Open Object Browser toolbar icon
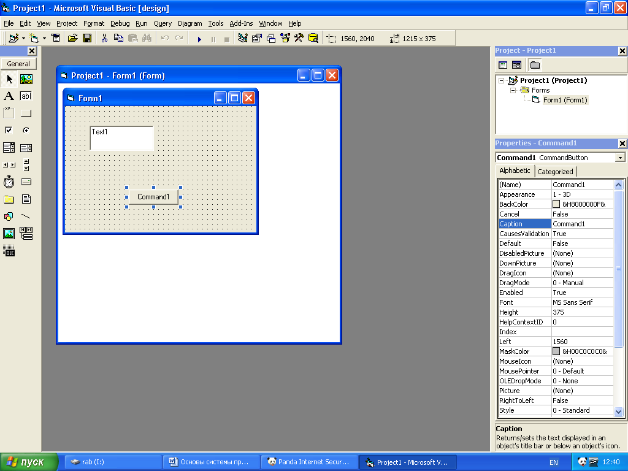 (x=285, y=39)
